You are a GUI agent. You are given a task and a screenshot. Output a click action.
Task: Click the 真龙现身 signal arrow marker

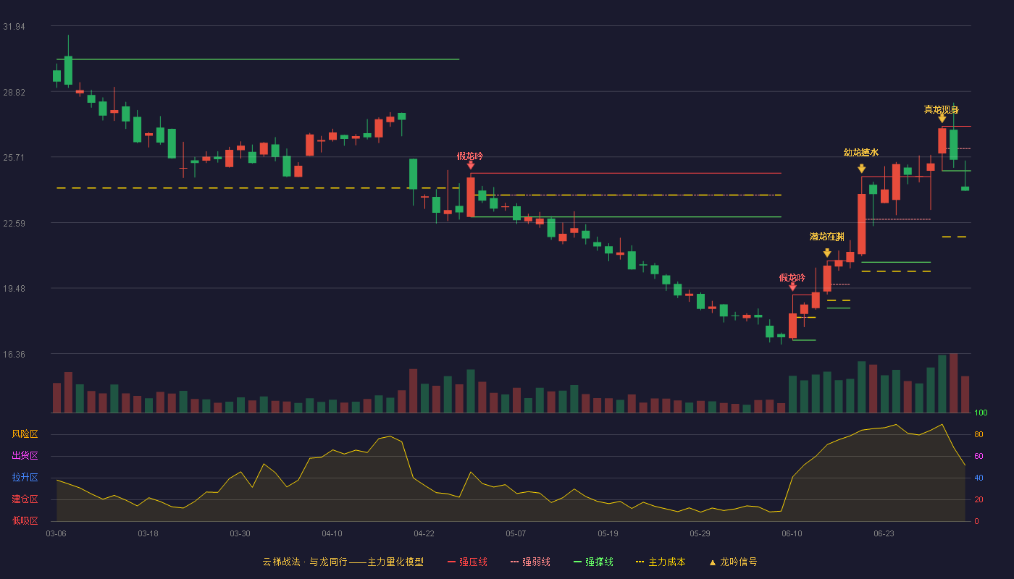942,119
